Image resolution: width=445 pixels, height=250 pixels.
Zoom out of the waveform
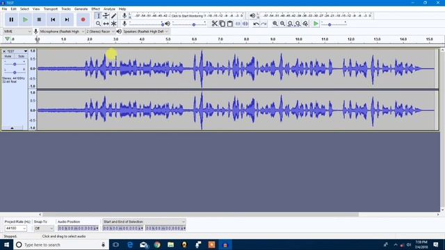(283, 24)
